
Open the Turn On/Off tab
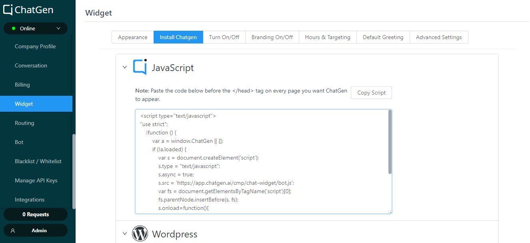tap(224, 37)
